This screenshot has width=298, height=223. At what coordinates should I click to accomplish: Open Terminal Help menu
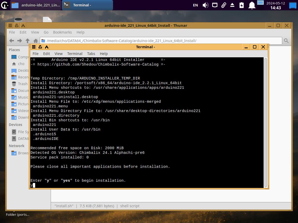[104, 54]
